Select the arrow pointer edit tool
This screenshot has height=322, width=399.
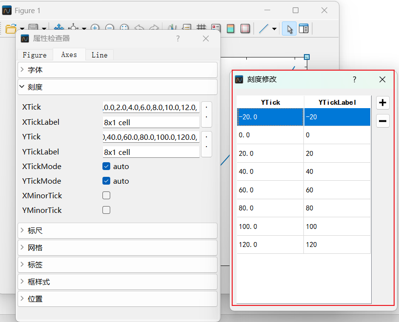click(289, 29)
